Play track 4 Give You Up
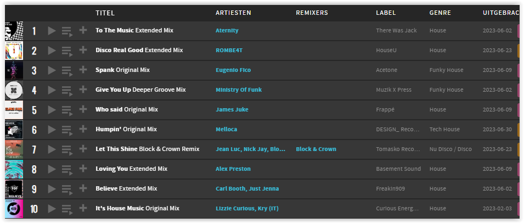524x223 pixels. pos(52,90)
